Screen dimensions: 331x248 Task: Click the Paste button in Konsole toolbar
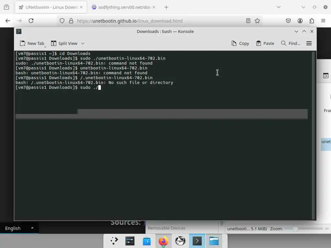(x=265, y=44)
